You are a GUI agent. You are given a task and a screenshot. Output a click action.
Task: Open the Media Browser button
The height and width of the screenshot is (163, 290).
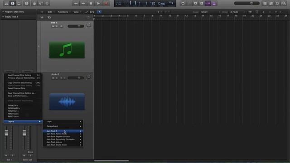pyautogui.click(x=284, y=3)
